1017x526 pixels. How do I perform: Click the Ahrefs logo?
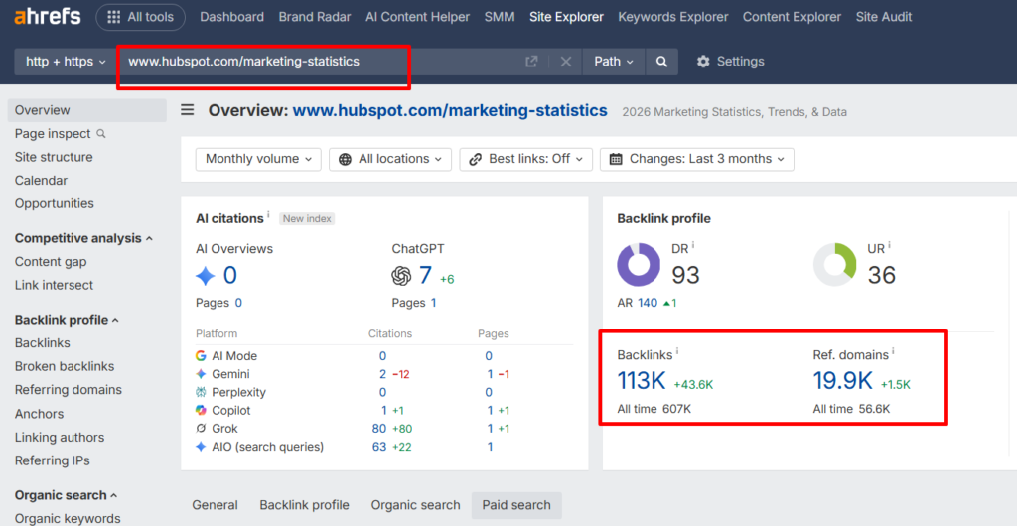pos(48,17)
